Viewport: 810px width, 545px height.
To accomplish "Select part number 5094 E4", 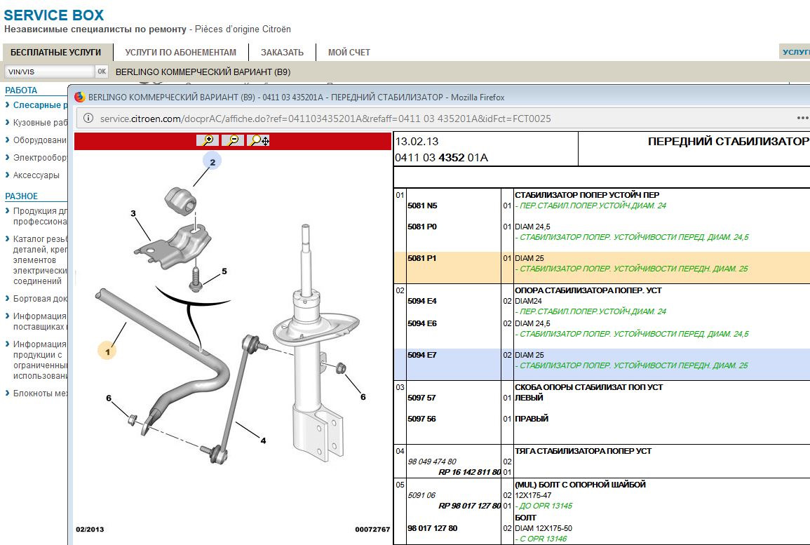I will pyautogui.click(x=422, y=301).
